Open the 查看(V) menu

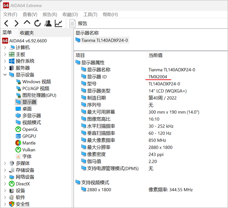30,14
